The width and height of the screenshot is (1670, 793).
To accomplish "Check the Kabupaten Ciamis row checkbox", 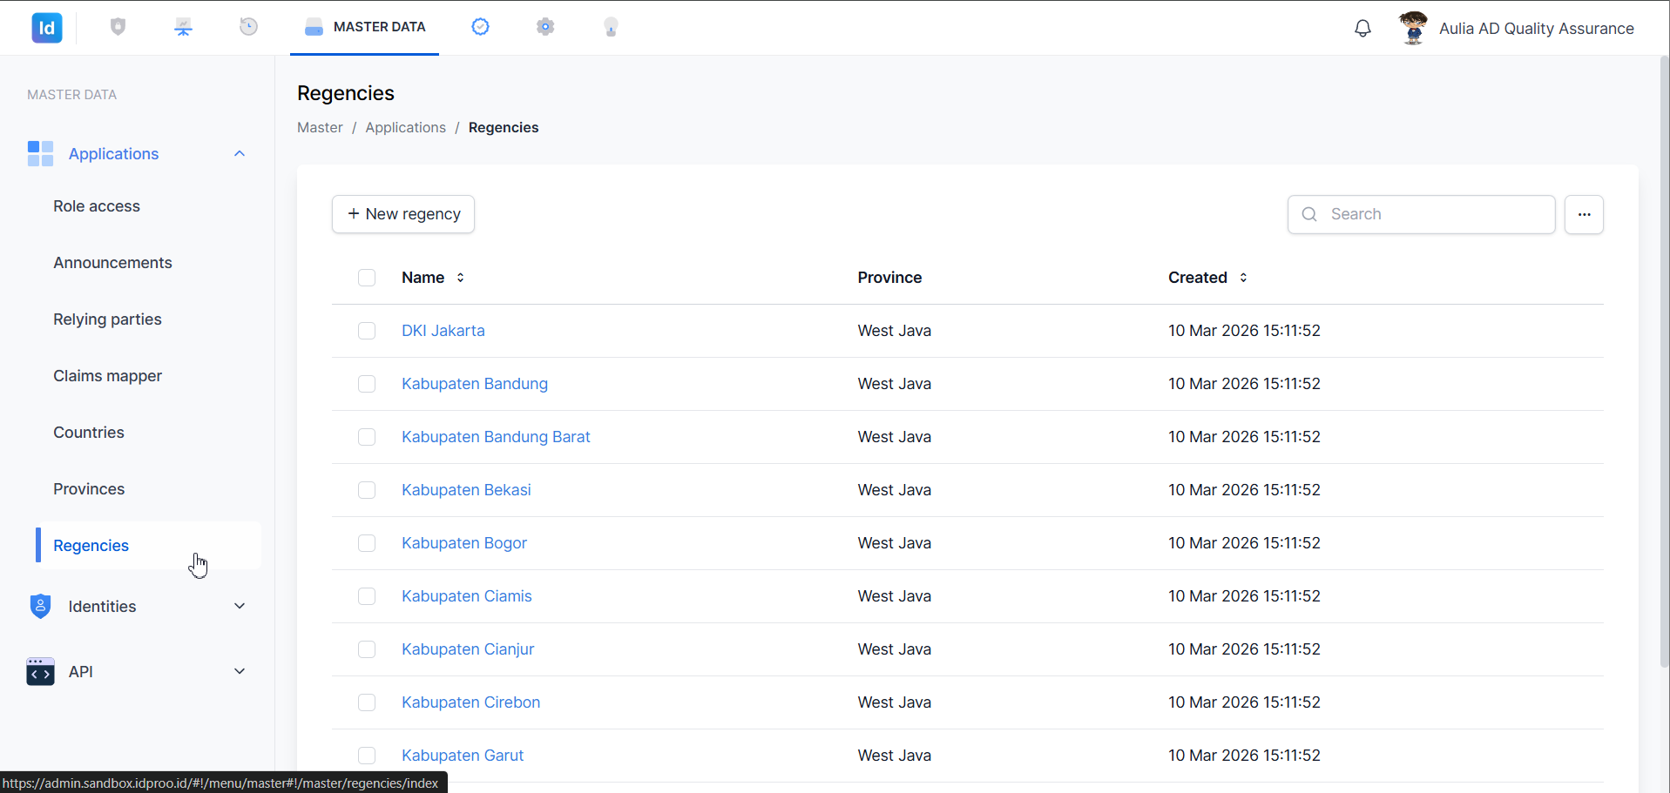I will (x=367, y=596).
